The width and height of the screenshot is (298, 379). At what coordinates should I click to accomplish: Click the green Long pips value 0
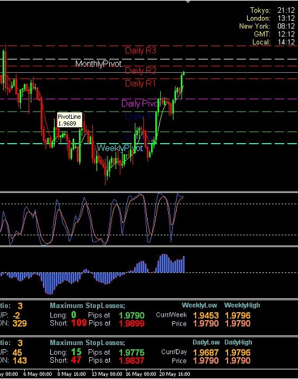(73, 315)
